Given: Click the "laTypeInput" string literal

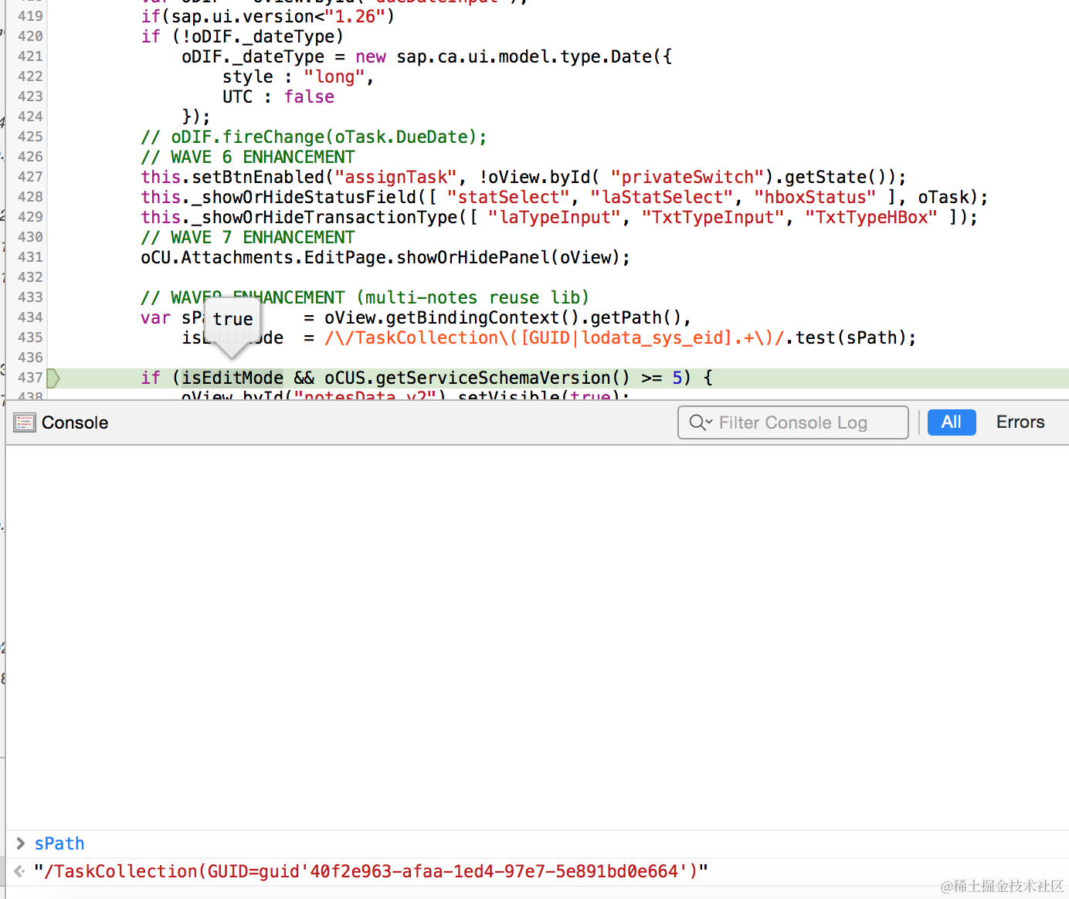Looking at the screenshot, I should 555,217.
